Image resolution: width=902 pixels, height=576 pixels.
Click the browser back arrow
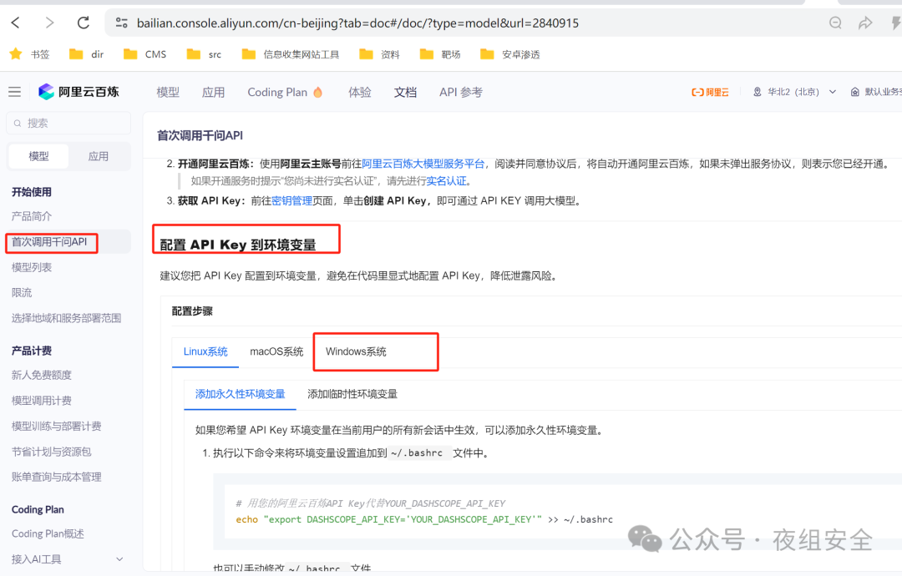pyautogui.click(x=15, y=23)
